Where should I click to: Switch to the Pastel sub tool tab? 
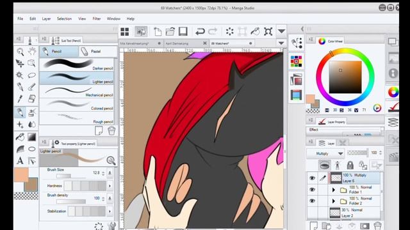coord(97,51)
